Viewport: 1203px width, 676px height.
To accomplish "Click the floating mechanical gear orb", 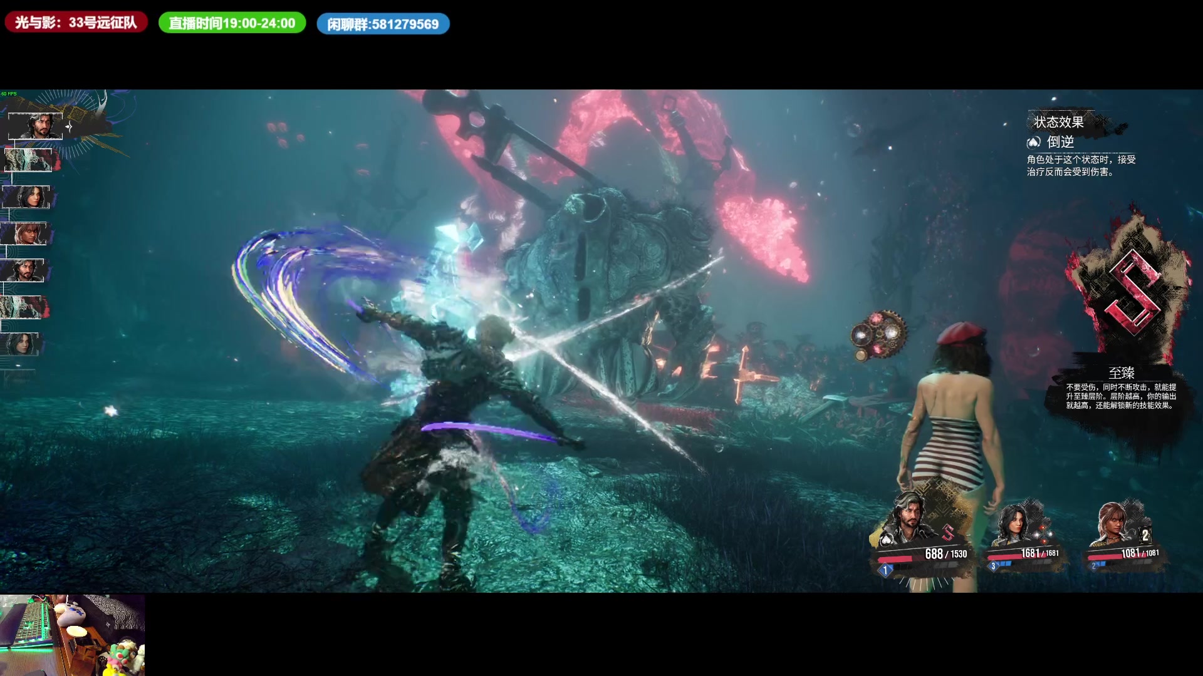I will point(878,335).
